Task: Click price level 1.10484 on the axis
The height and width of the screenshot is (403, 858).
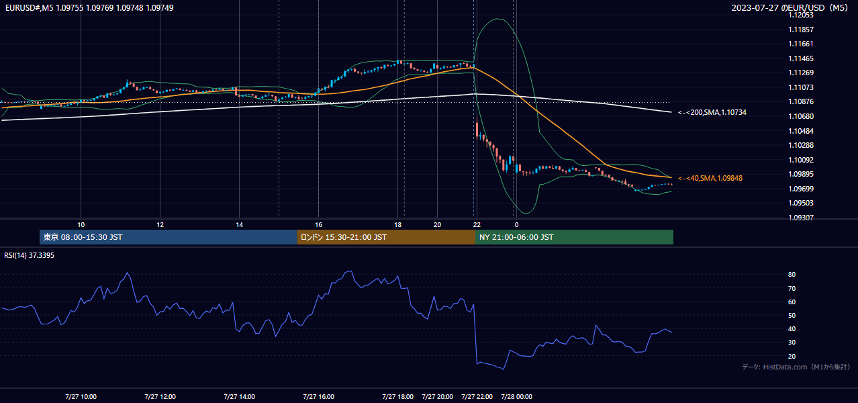Action: click(x=802, y=131)
